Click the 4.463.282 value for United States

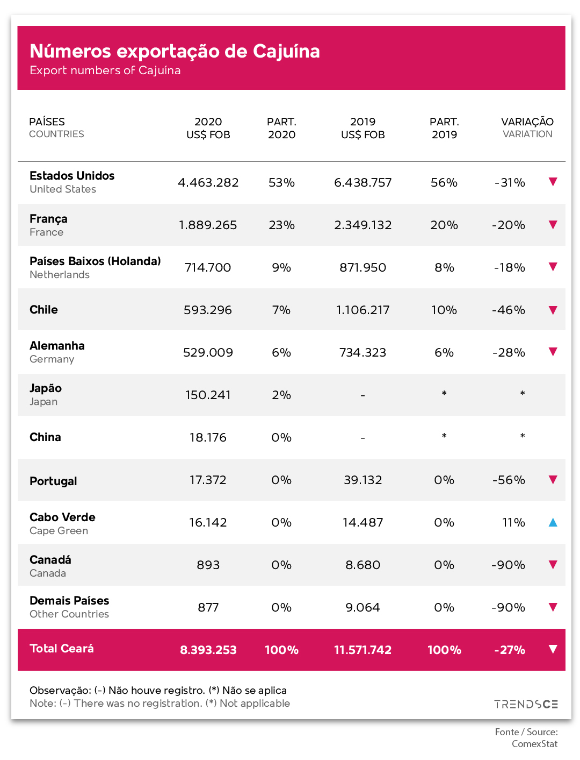(208, 182)
